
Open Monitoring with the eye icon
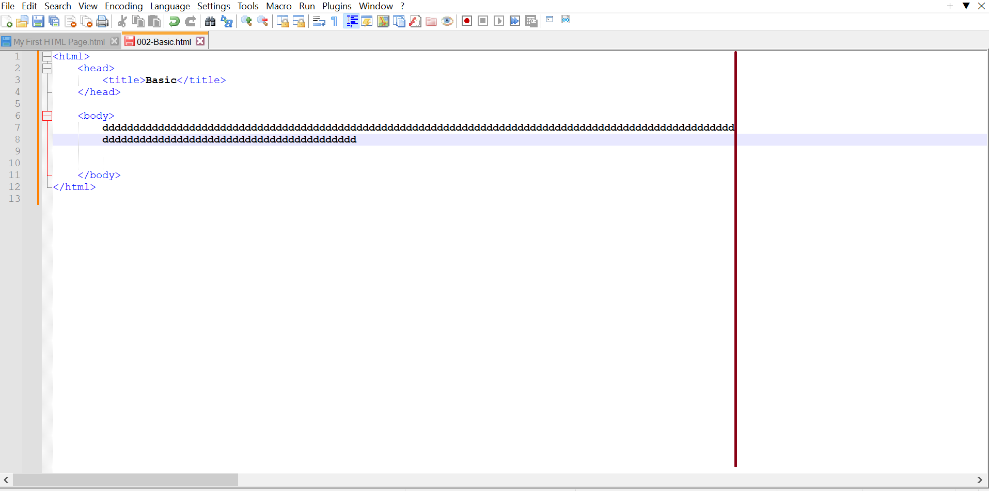coord(447,21)
